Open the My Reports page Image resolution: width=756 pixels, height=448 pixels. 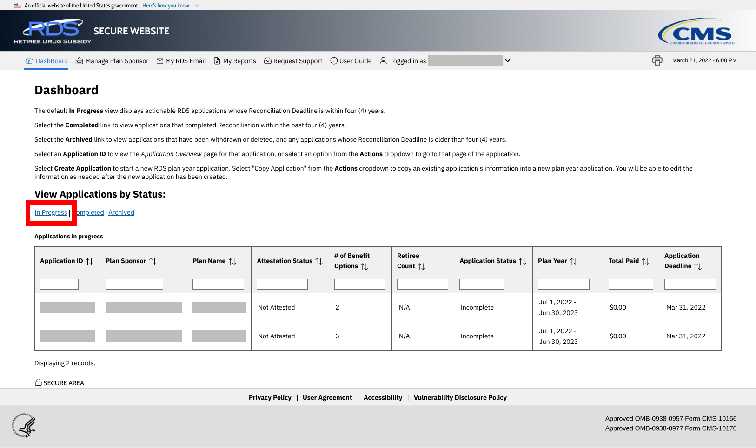[235, 61]
